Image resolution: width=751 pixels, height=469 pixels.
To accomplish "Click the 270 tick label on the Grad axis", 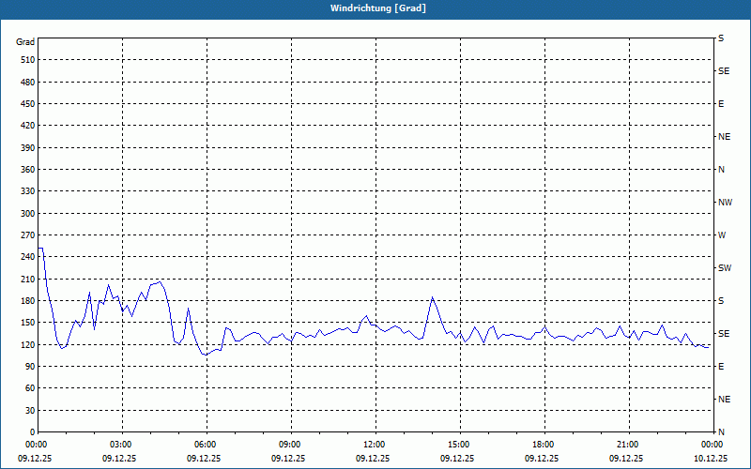I will pyautogui.click(x=28, y=235).
